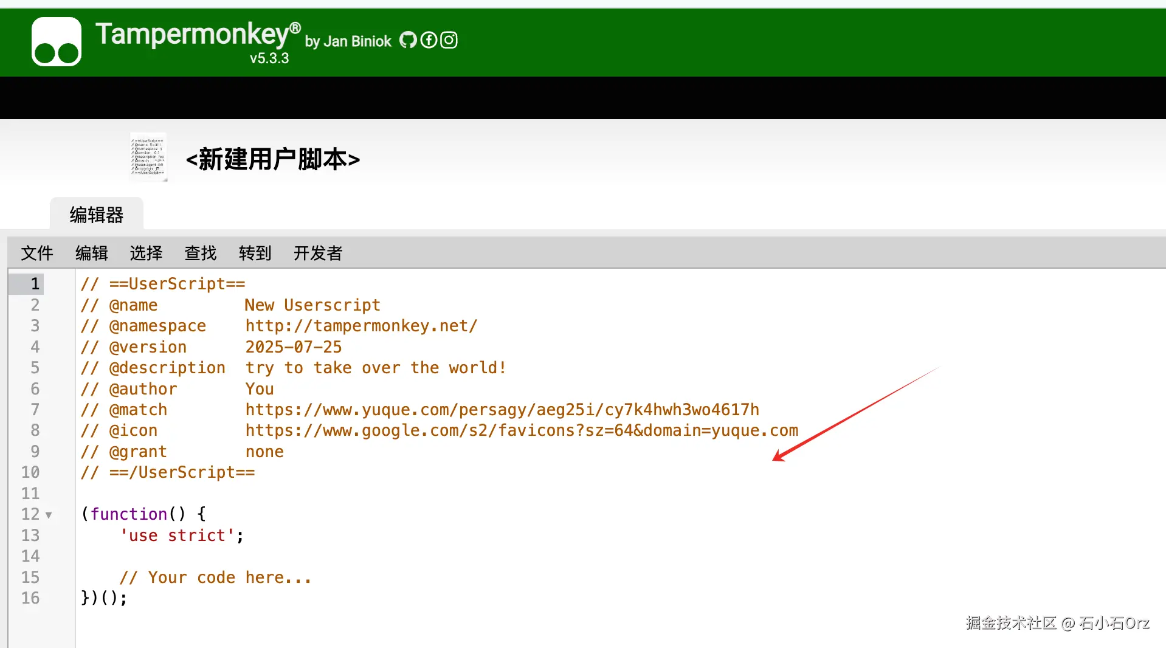Click the Tampermonkey logo icon
Image resolution: width=1166 pixels, height=648 pixels.
[57, 41]
